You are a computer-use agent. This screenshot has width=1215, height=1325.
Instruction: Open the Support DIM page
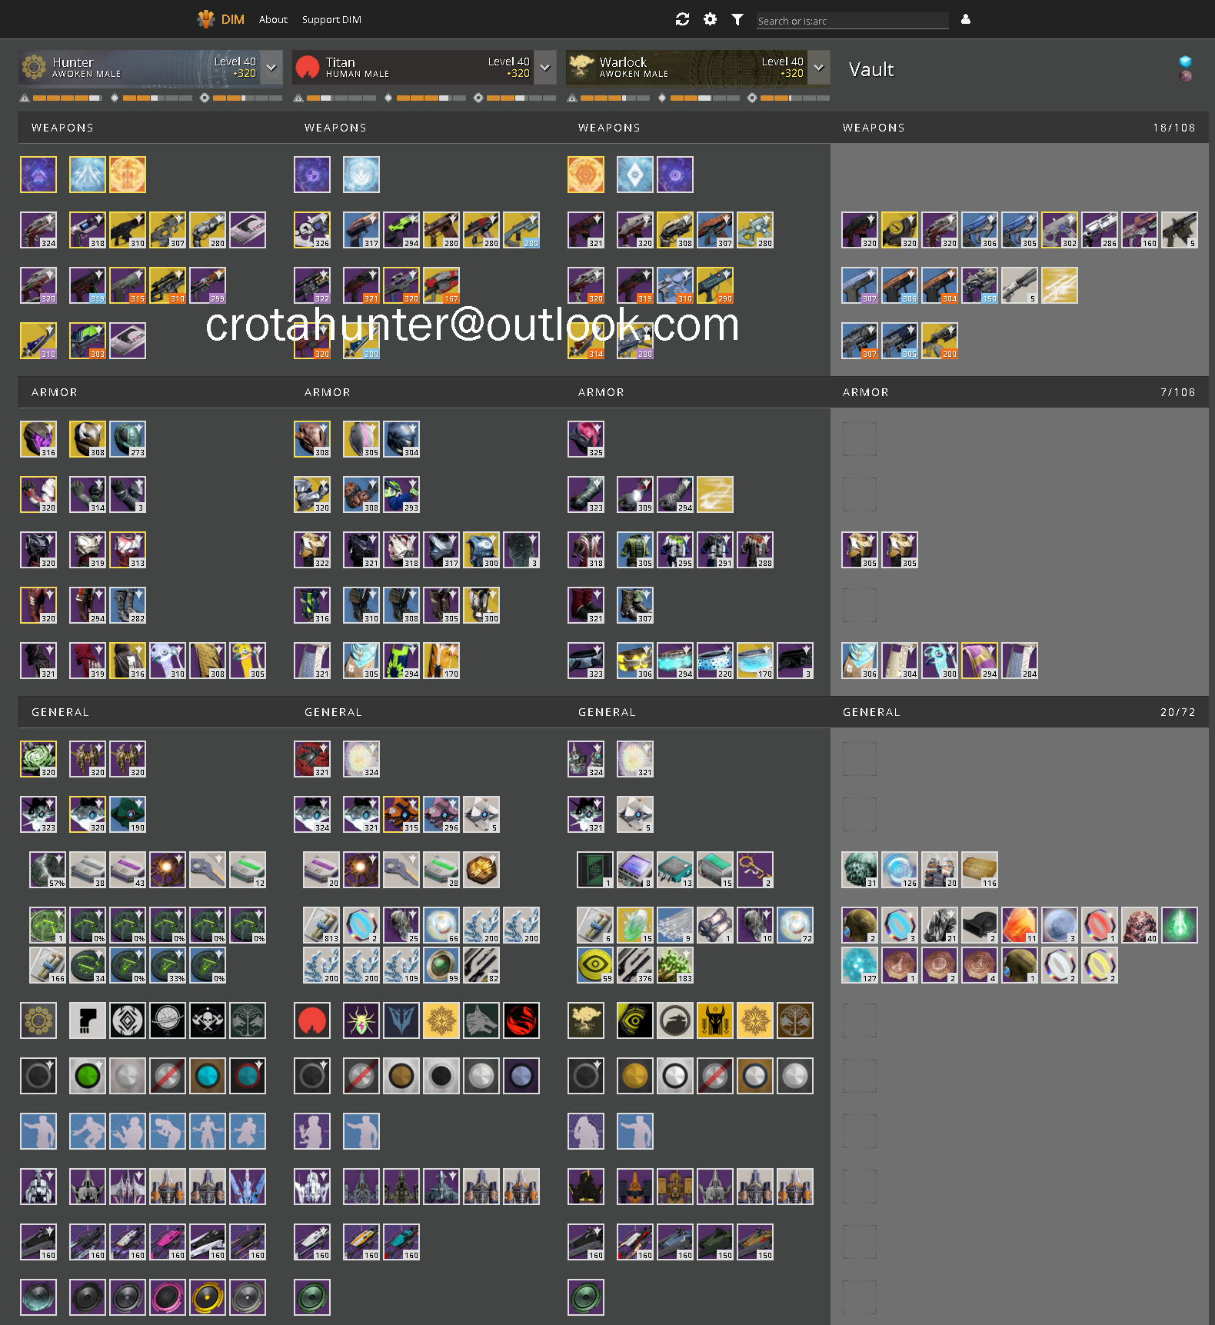331,20
